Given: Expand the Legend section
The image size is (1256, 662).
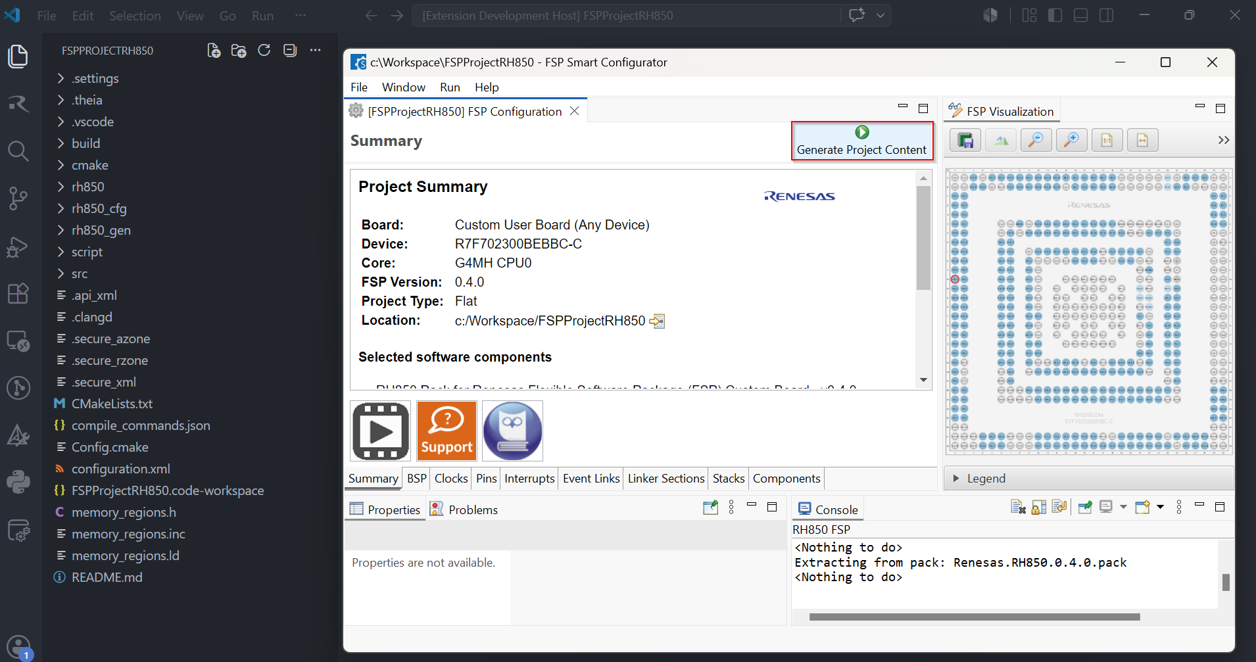Looking at the screenshot, I should click(957, 479).
